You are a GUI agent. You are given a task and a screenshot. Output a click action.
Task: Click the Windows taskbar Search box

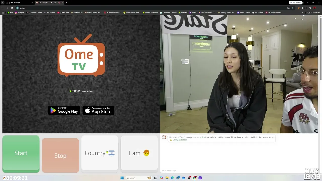tap(138, 178)
